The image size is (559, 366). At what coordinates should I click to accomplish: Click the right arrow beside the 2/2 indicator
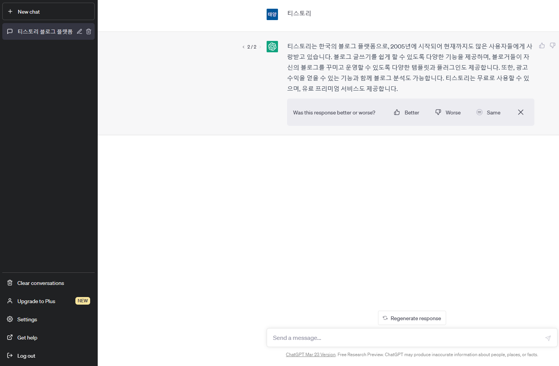[x=260, y=47]
